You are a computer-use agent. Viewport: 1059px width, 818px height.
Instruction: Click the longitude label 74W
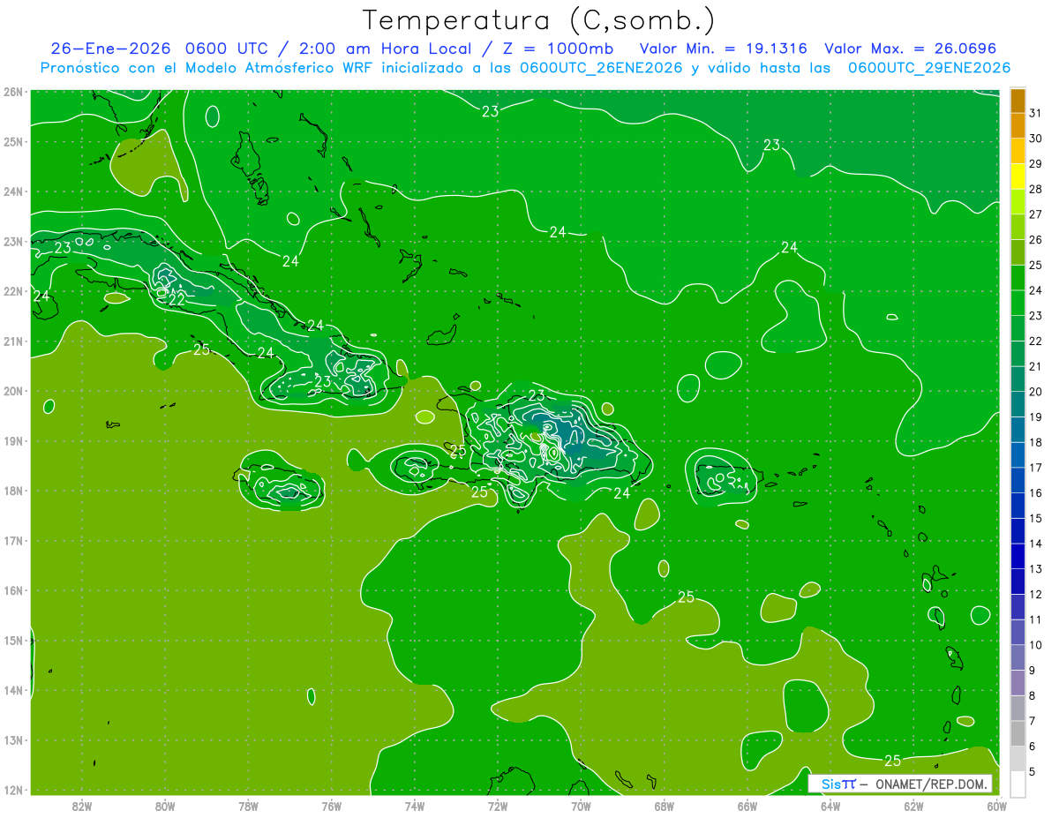click(415, 806)
